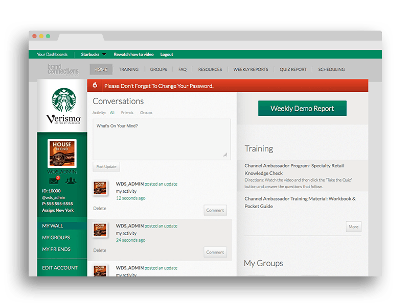409x306 pixels.
Task: Click the My Groups heading
Action: [263, 263]
